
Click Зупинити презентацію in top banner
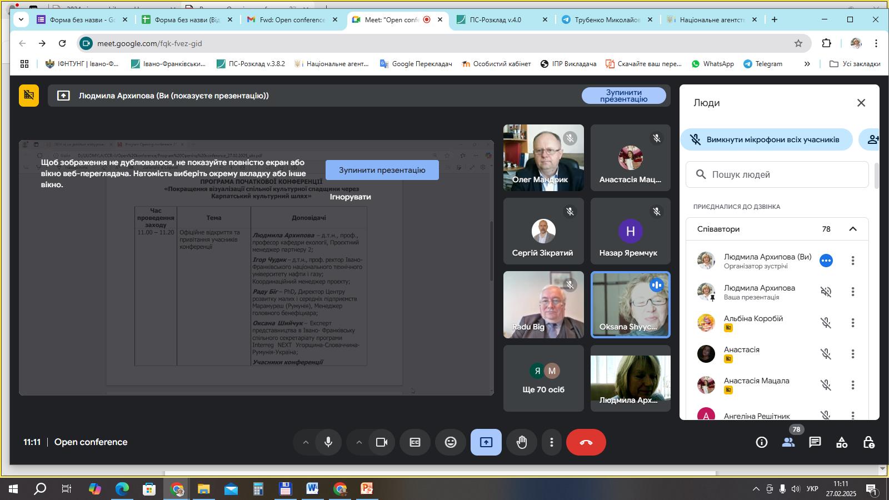[x=623, y=96]
